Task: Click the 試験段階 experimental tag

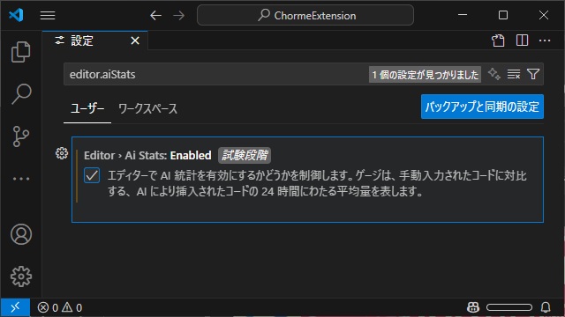Action: [x=245, y=155]
